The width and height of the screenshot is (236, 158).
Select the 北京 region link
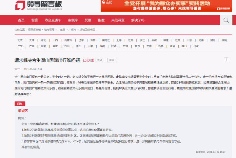(20, 40)
